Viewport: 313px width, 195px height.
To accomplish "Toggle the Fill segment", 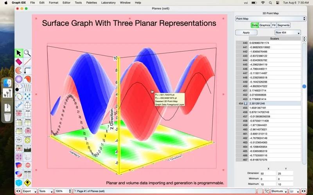I will (274, 25).
